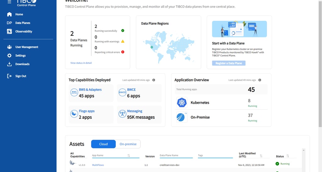Click the Tags filter field
322x172 pixels.
click(x=215, y=156)
